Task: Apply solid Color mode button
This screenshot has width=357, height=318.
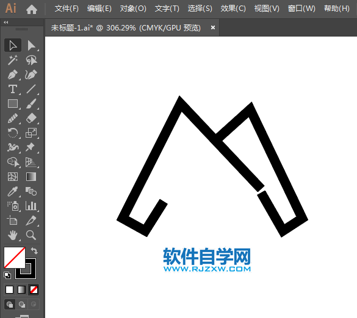Action: [x=9, y=290]
